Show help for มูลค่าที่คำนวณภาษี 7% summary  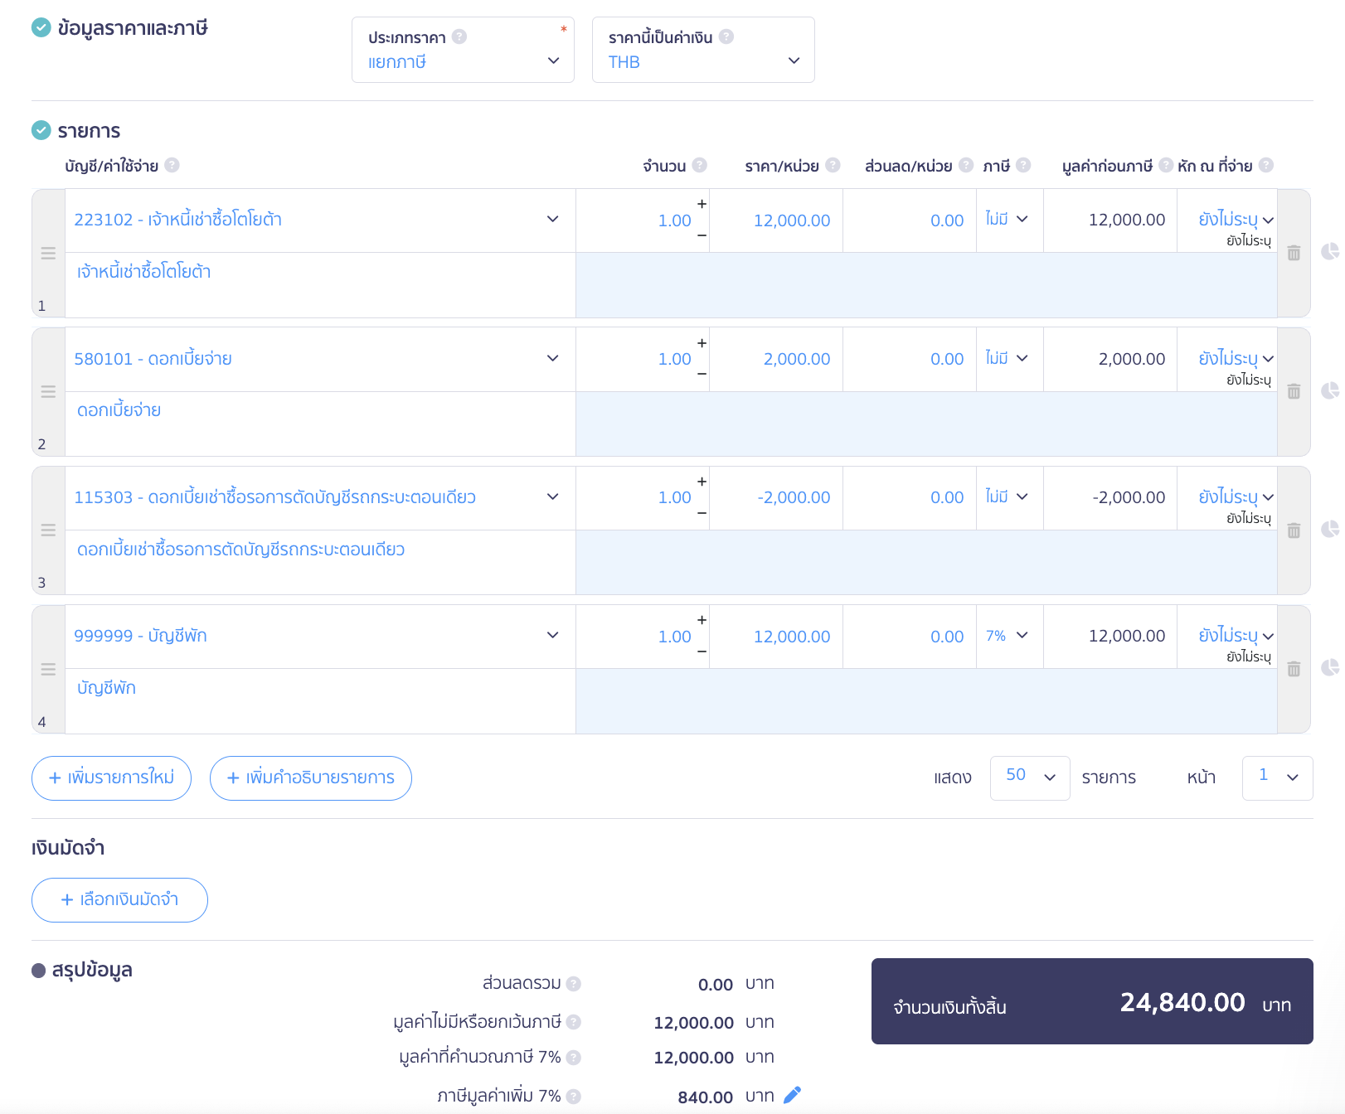point(574,1058)
